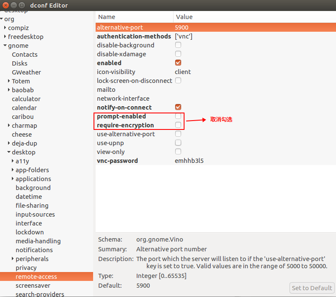
Task: Click the Name column header
Action: tap(134, 17)
